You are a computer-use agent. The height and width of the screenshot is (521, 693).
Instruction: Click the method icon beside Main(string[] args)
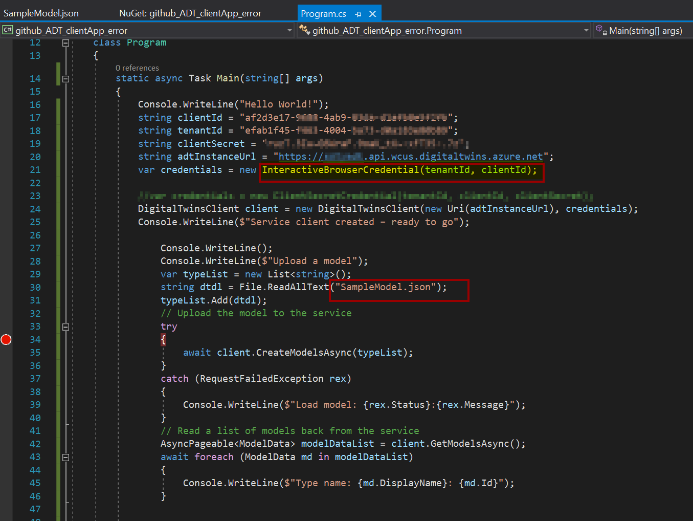601,30
